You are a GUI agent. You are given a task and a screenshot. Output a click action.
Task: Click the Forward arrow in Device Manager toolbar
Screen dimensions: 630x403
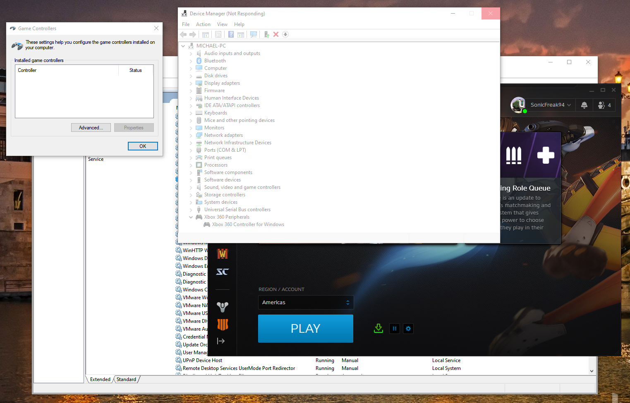pos(193,34)
